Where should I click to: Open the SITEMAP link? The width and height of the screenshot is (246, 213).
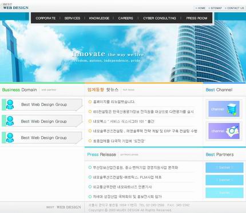click(215, 8)
